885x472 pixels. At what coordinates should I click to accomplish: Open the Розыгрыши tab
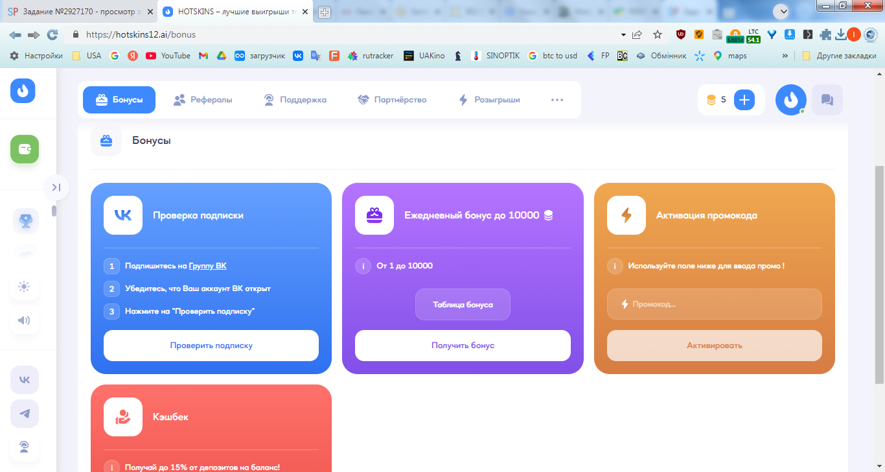coord(489,100)
